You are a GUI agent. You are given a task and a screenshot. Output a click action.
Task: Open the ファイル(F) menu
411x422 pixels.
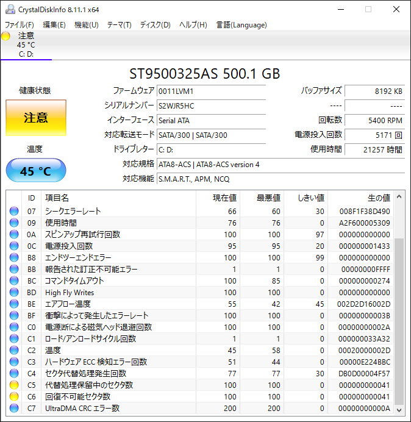point(20,25)
